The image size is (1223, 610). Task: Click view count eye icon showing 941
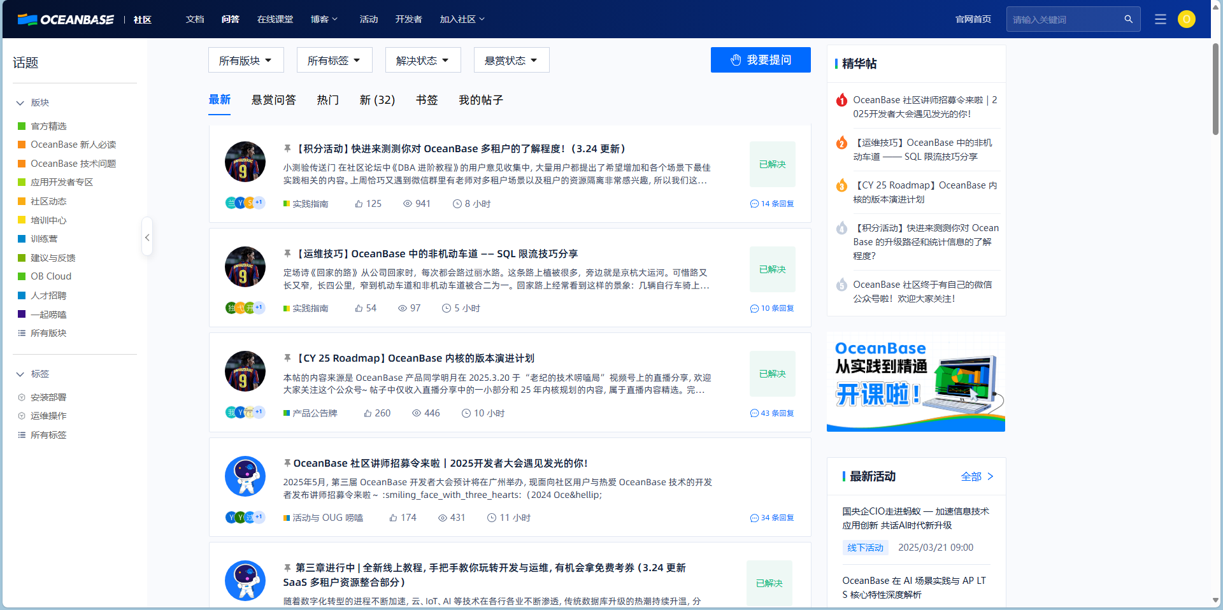click(x=408, y=204)
